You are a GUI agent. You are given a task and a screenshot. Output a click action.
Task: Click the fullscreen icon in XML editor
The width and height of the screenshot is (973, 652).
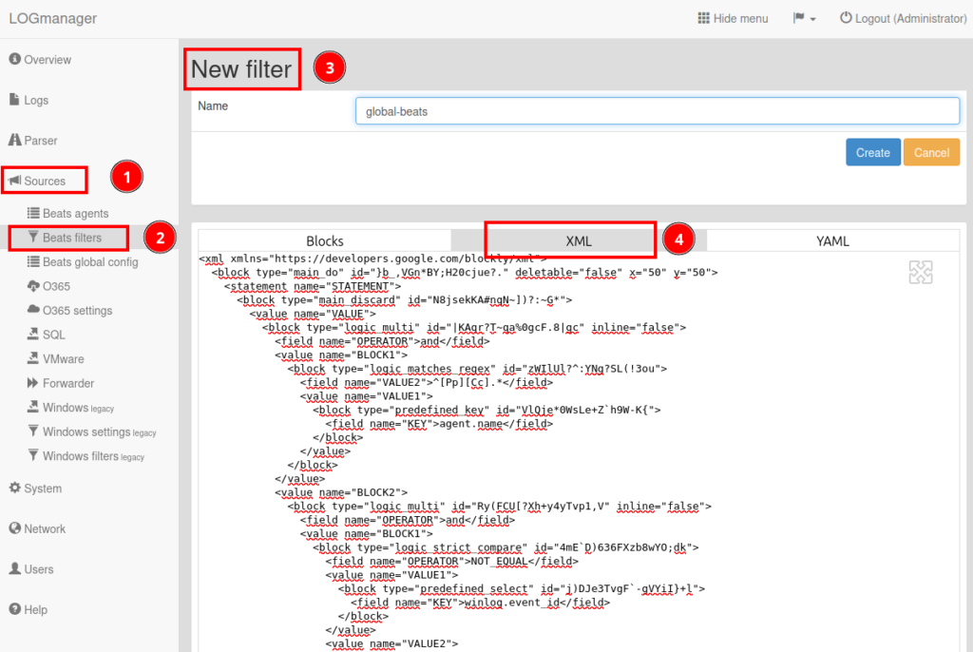click(x=920, y=272)
